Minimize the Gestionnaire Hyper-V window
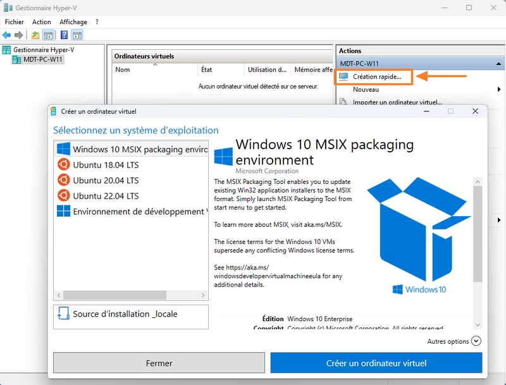This screenshot has width=506, height=385. [445, 8]
